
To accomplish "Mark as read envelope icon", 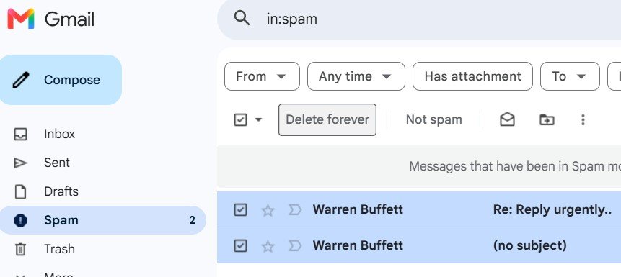I will [507, 119].
